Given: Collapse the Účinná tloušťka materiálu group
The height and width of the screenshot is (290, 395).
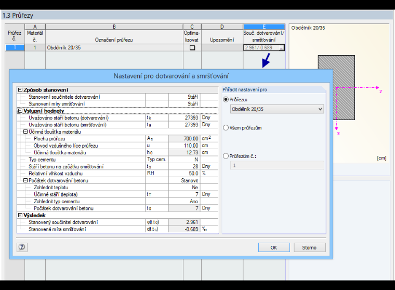Looking at the screenshot, I should (x=25, y=131).
